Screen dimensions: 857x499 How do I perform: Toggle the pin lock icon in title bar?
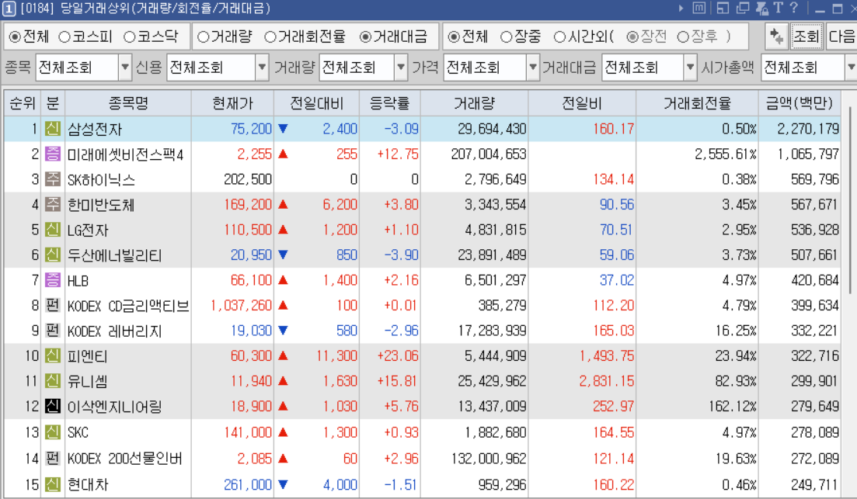click(761, 8)
